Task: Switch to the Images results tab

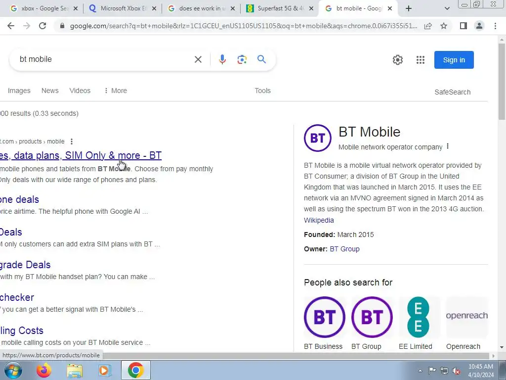Action: click(19, 91)
